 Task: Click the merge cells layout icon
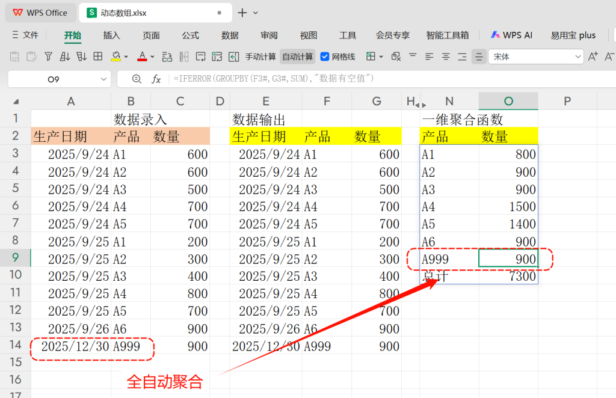point(217,57)
